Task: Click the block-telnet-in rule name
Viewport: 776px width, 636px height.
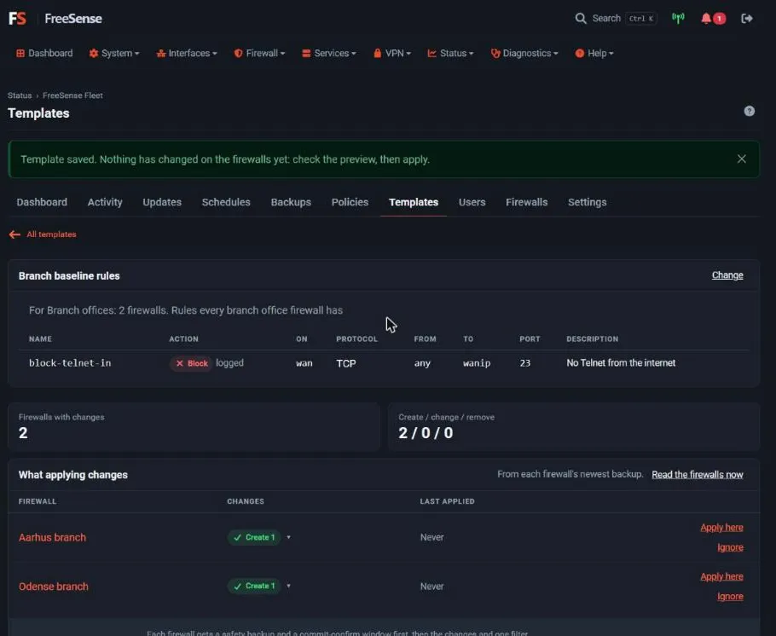Action: click(70, 363)
